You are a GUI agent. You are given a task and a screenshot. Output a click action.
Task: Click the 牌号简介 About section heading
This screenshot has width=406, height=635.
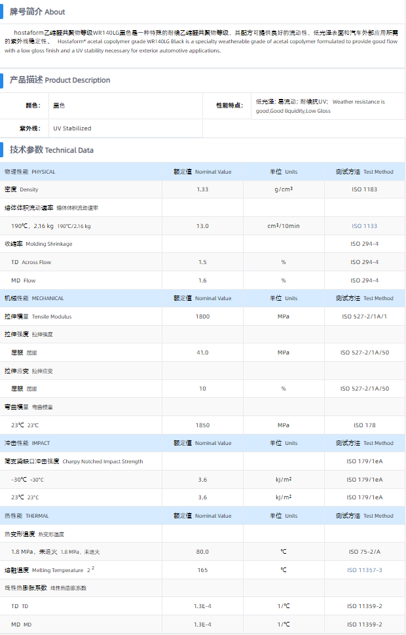click(x=37, y=12)
